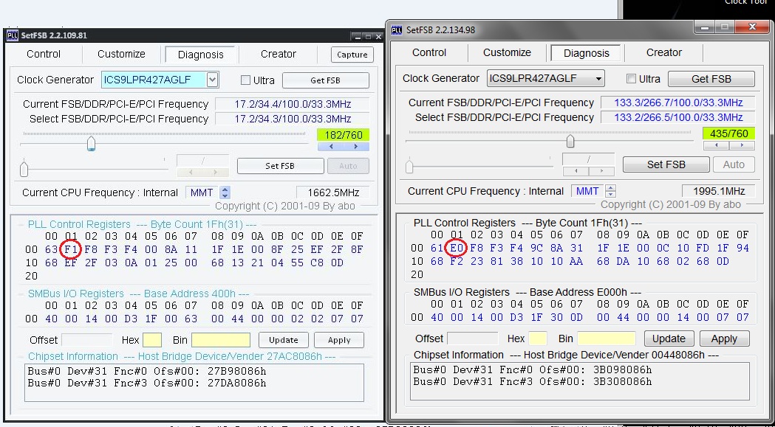Click Select frequency 17.2/34.3/100.0/33.3MHz value
Image resolution: width=775 pixels, height=427 pixels.
tap(293, 119)
